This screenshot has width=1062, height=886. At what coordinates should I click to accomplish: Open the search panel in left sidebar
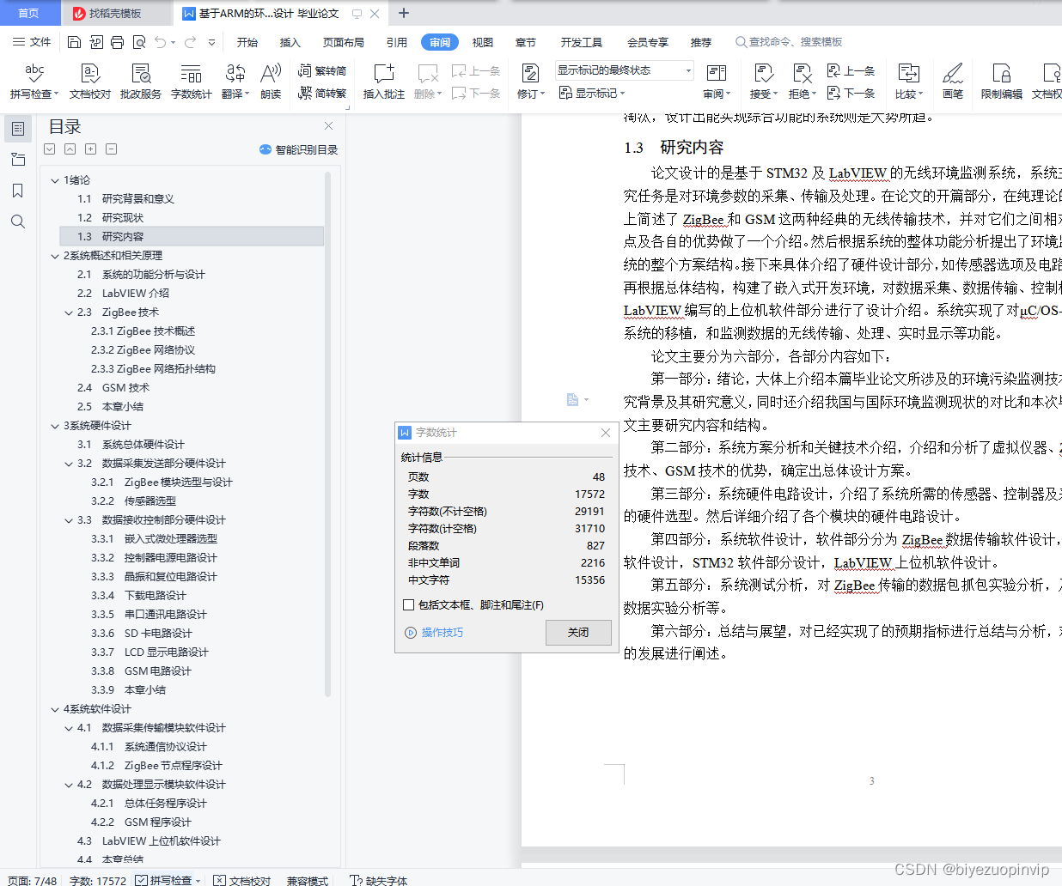coord(18,221)
